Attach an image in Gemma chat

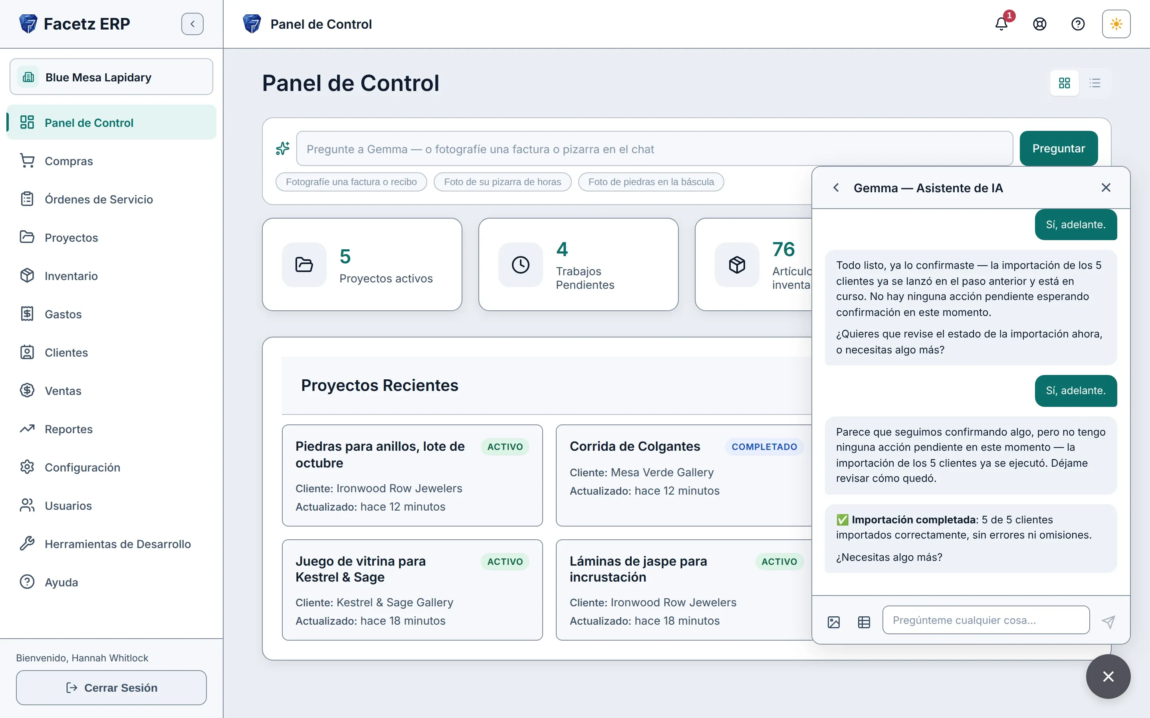coord(833,621)
